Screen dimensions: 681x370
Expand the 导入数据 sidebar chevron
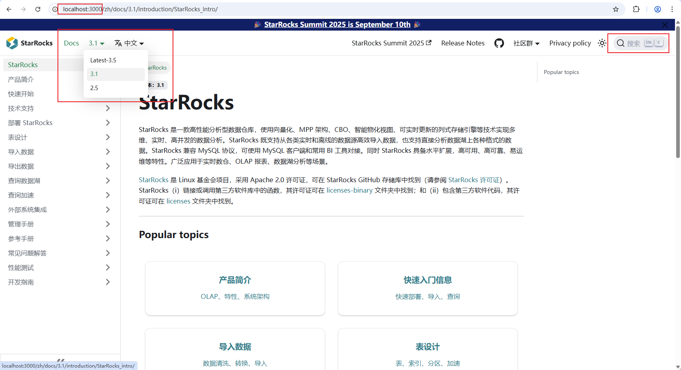[108, 152]
